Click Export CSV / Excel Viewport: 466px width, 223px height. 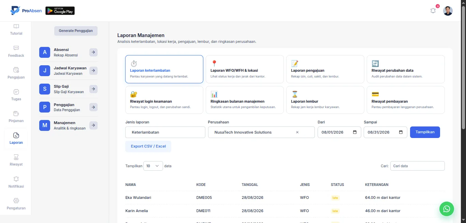(x=148, y=147)
